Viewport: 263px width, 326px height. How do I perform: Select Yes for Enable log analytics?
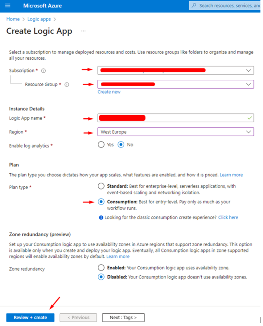pyautogui.click(x=101, y=145)
